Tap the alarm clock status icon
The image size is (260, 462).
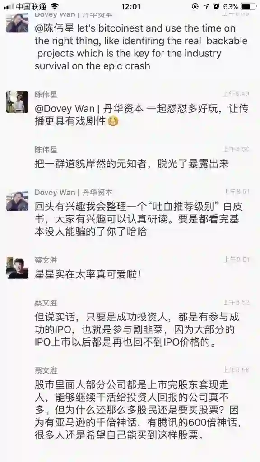[x=216, y=6]
